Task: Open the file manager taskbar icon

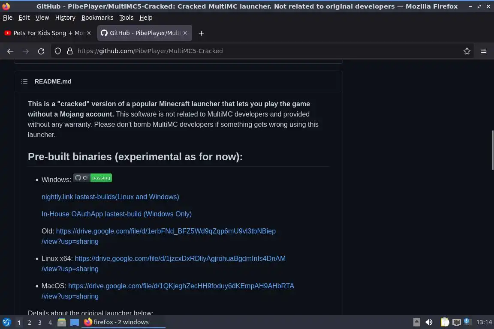Action: tap(62, 323)
